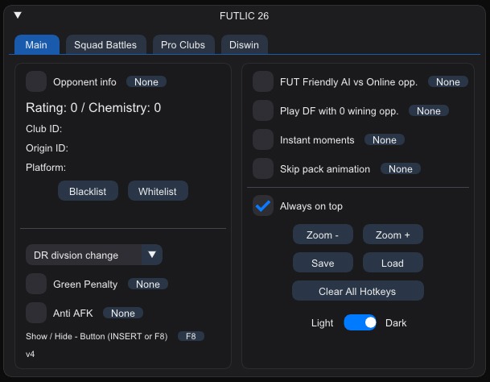Collapse the FUTLIC 26 window triangle

click(19, 15)
